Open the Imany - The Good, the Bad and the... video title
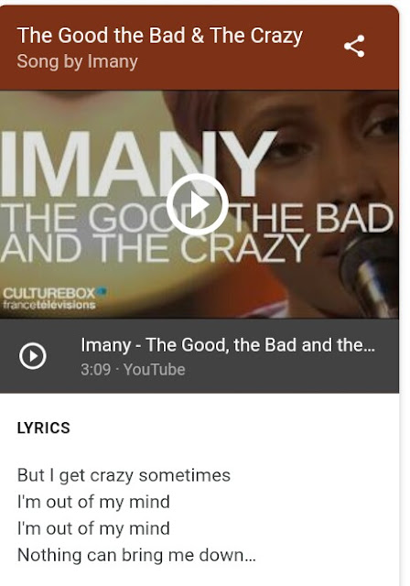410x586 pixels. (228, 344)
